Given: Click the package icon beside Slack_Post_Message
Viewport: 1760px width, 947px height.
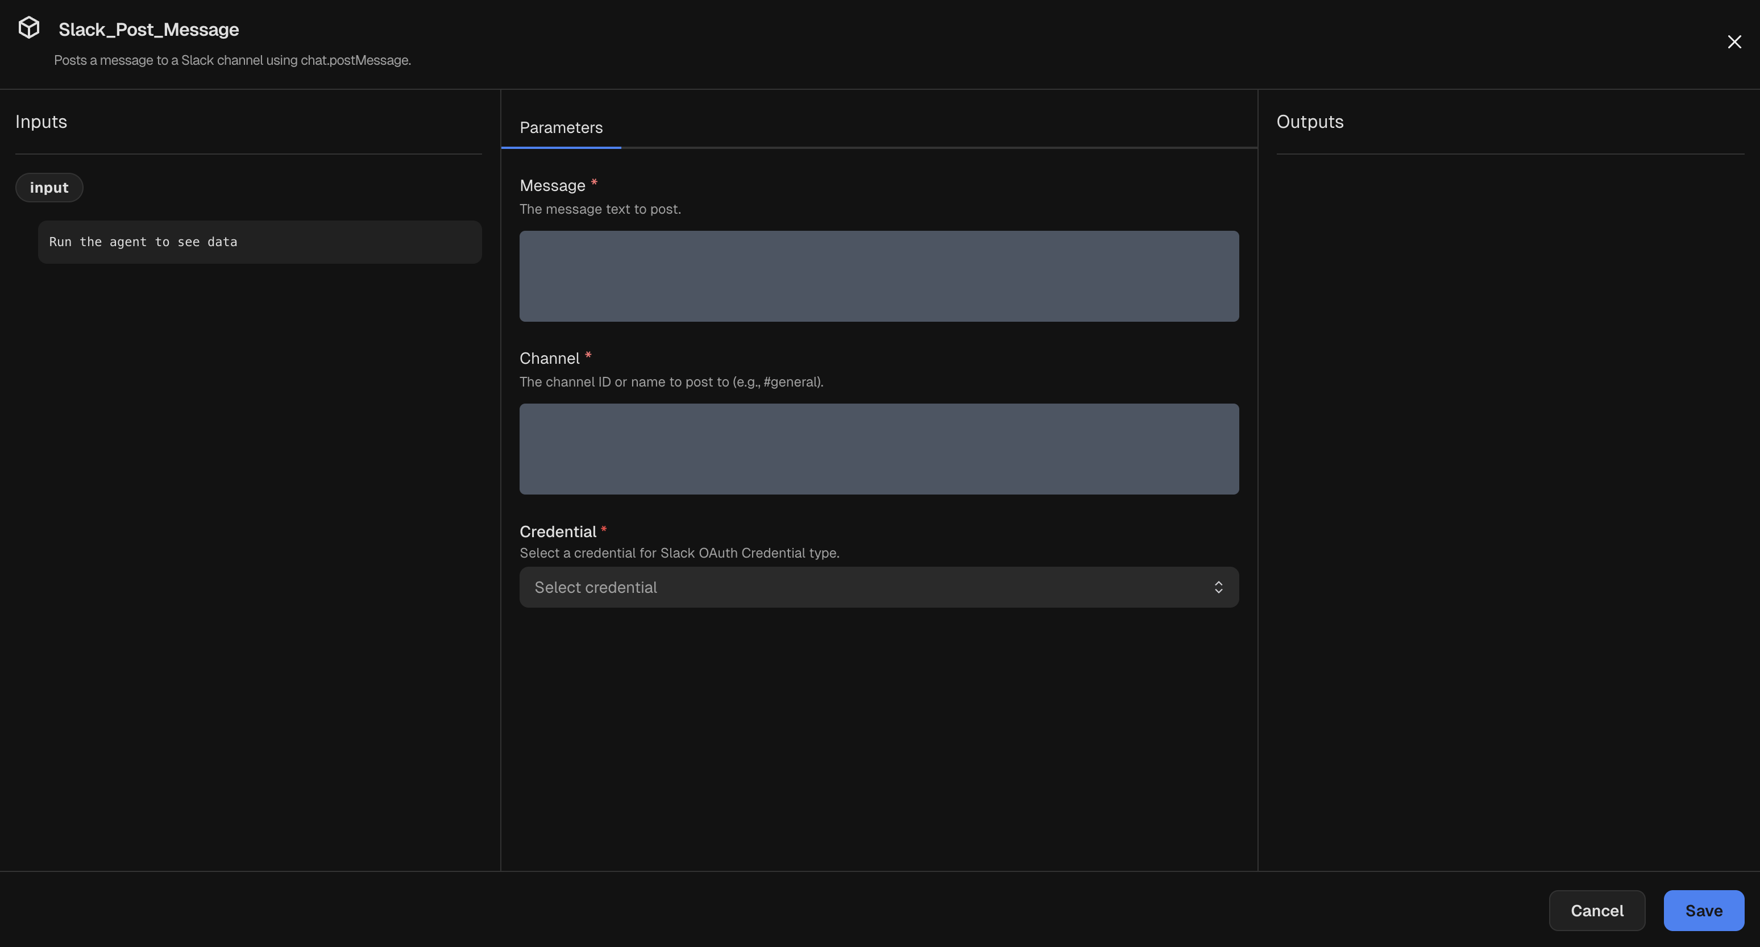Looking at the screenshot, I should 28,27.
